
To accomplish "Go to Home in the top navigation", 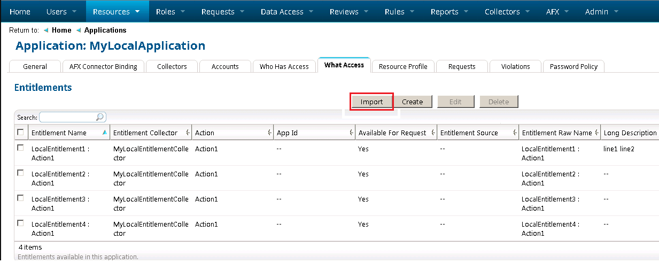I will click(20, 11).
